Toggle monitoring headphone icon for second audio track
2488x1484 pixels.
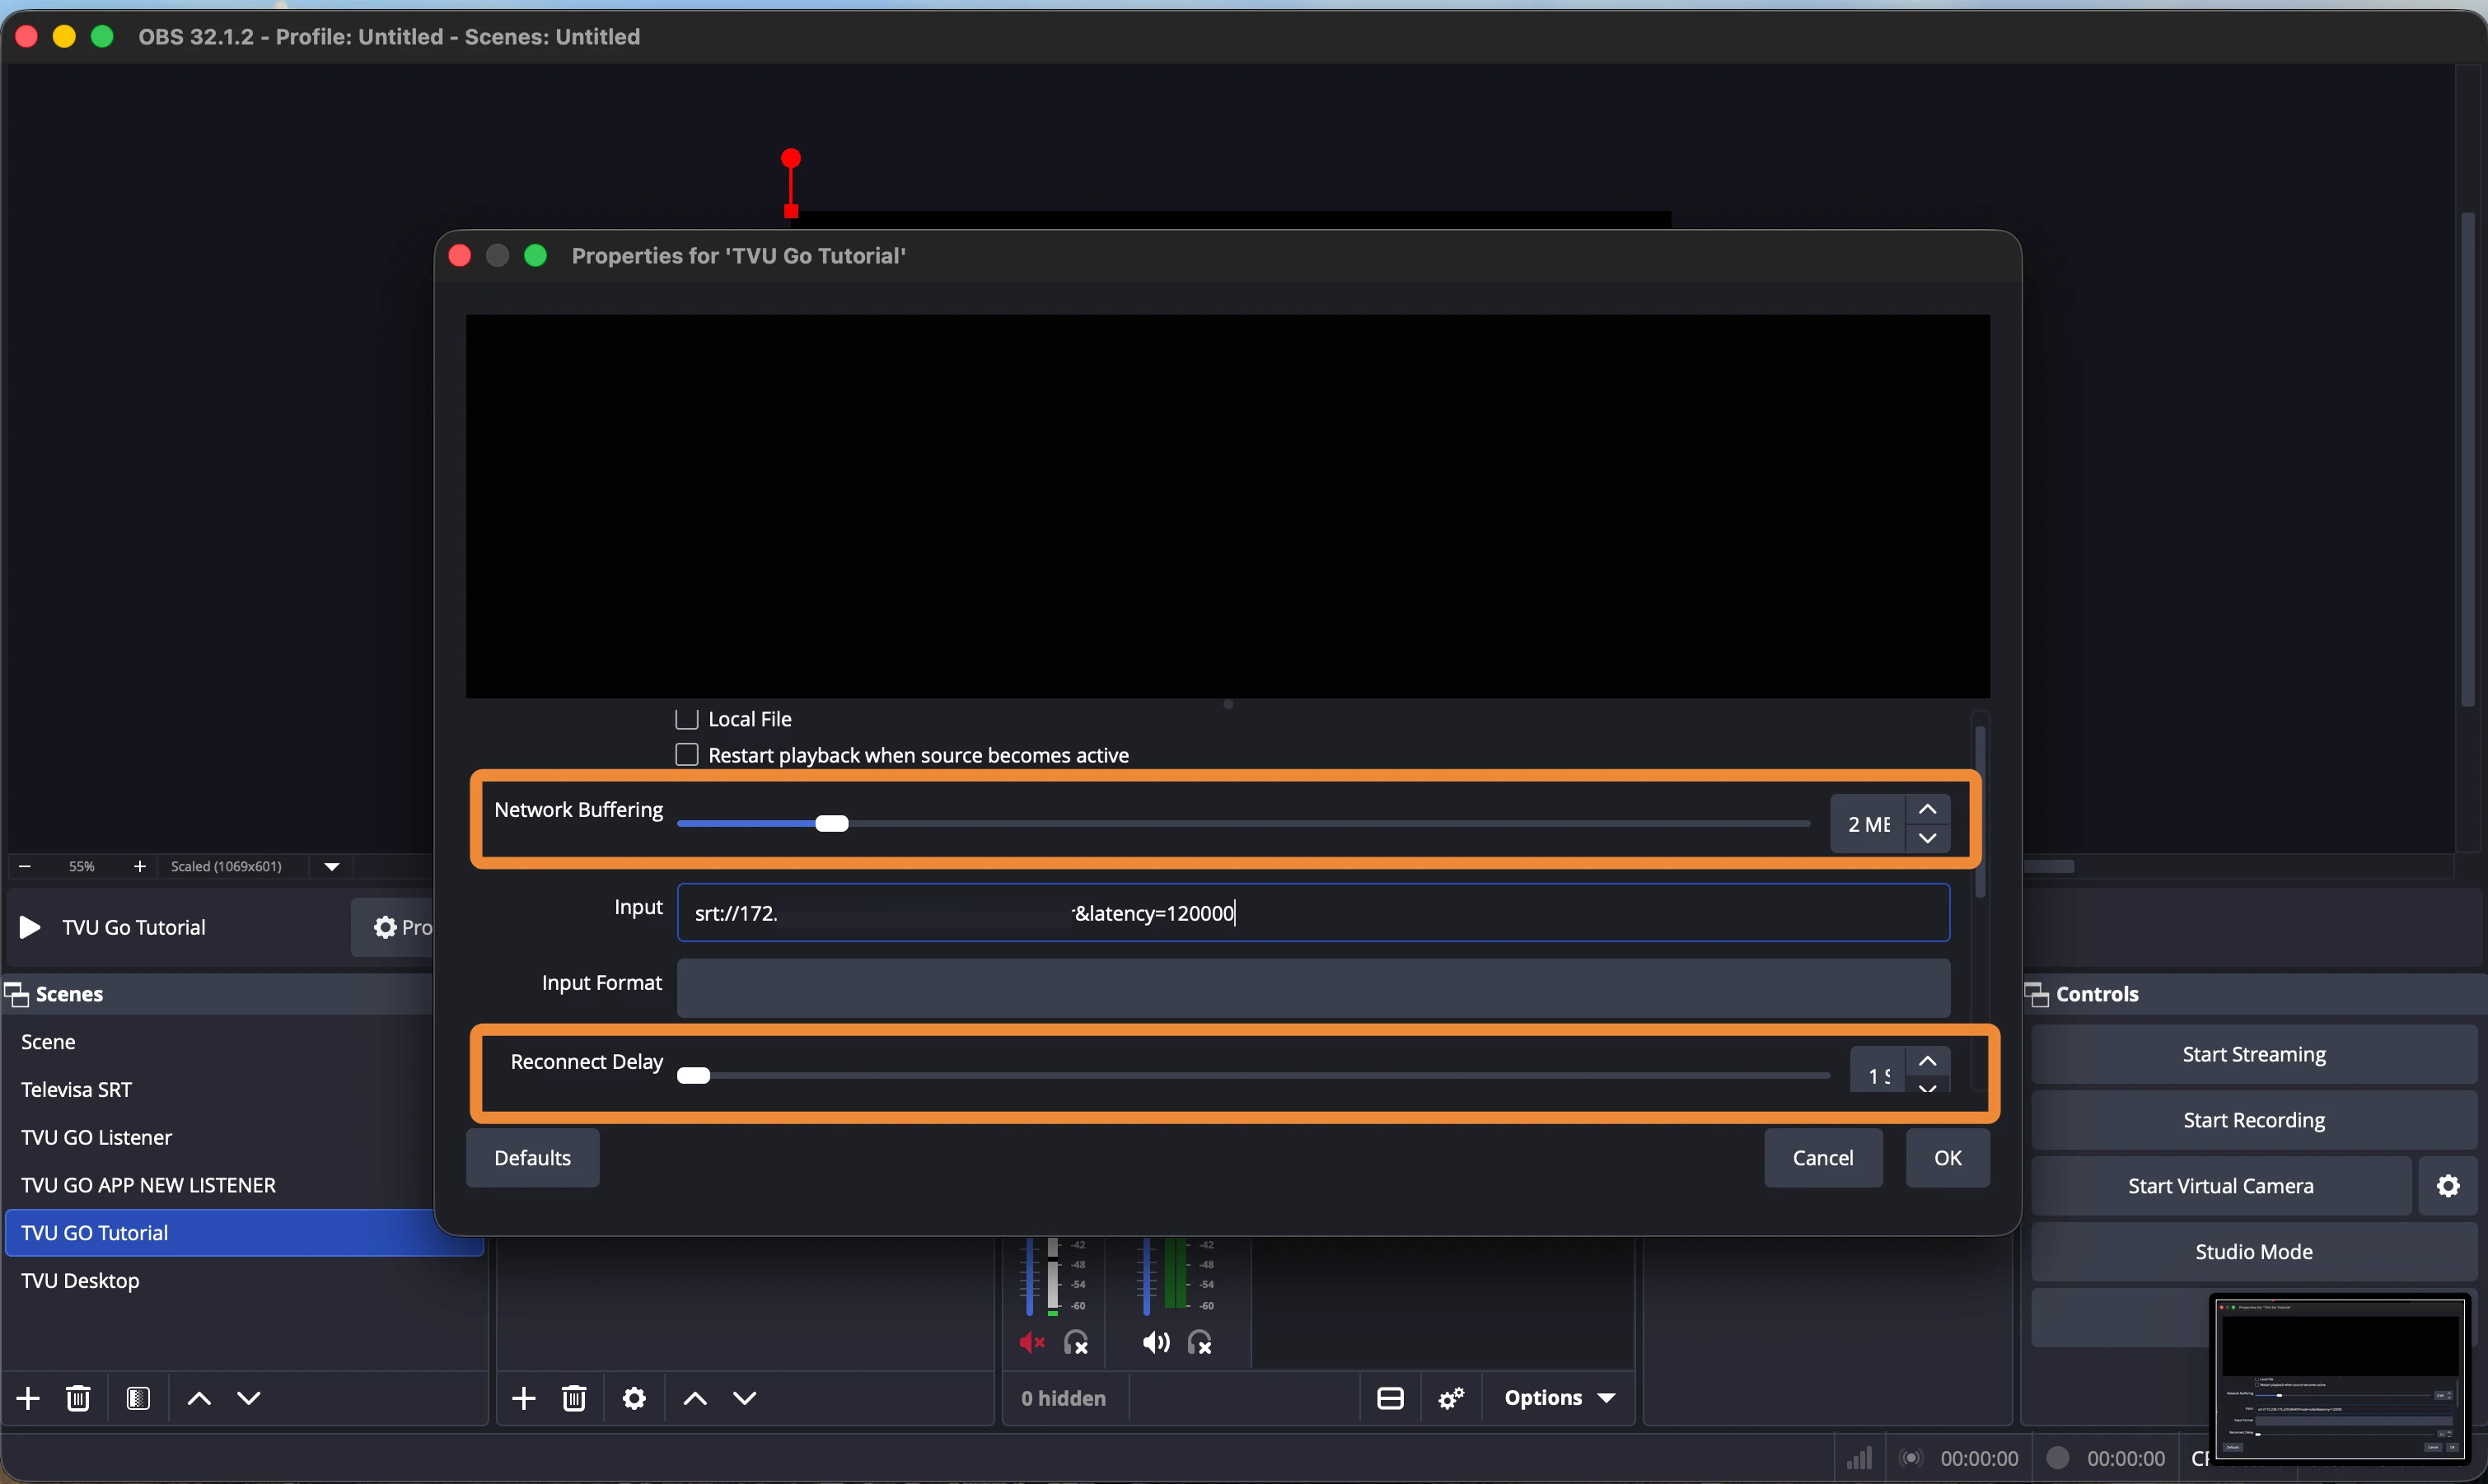click(1200, 1342)
